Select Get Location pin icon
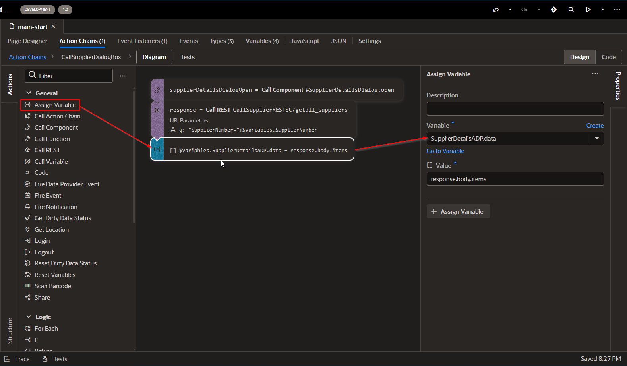This screenshot has height=366, width=627. tap(27, 229)
